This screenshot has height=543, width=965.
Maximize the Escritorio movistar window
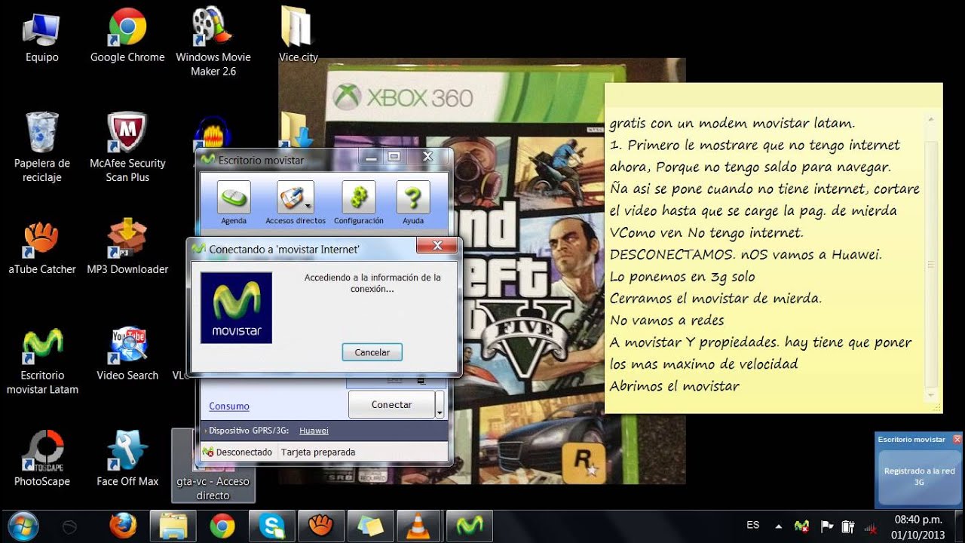394,156
